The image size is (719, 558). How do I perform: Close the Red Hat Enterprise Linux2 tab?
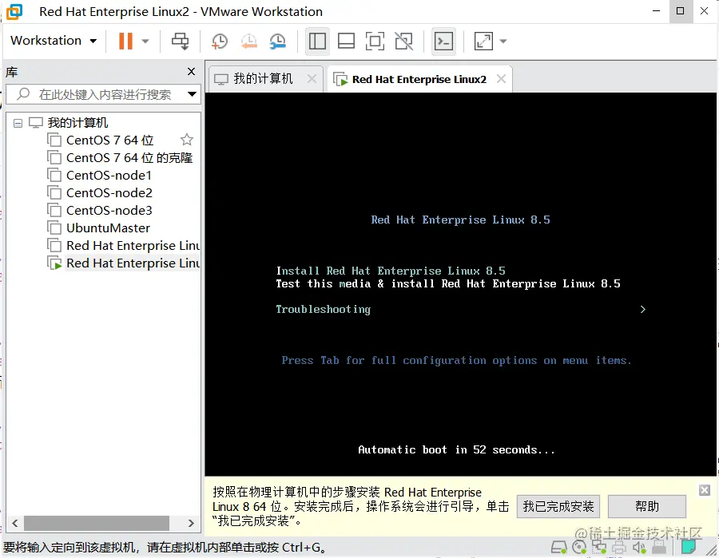(x=501, y=79)
